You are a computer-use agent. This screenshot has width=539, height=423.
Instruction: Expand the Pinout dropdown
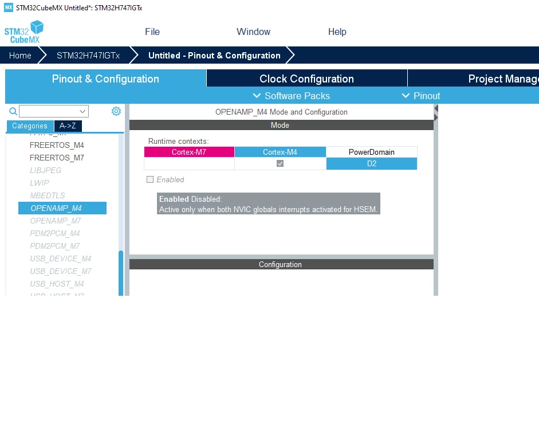point(421,96)
